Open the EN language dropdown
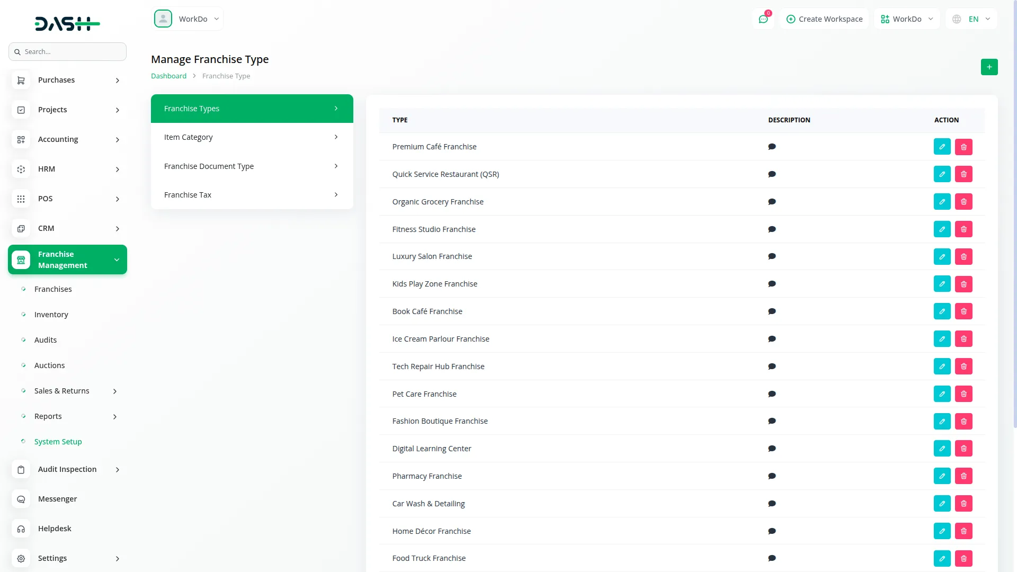This screenshot has height=572, width=1017. tap(972, 19)
